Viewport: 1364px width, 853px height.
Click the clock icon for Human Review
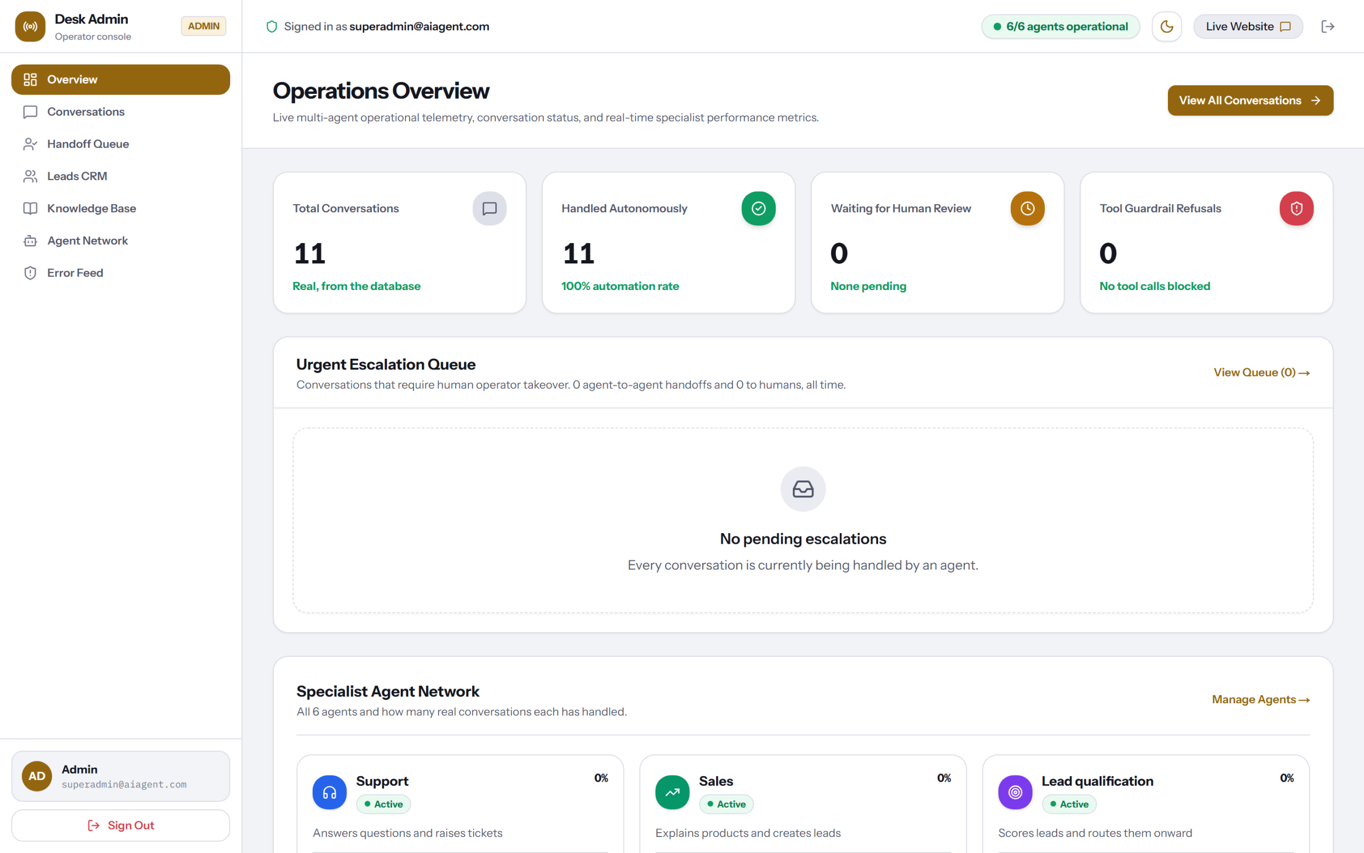(x=1027, y=209)
